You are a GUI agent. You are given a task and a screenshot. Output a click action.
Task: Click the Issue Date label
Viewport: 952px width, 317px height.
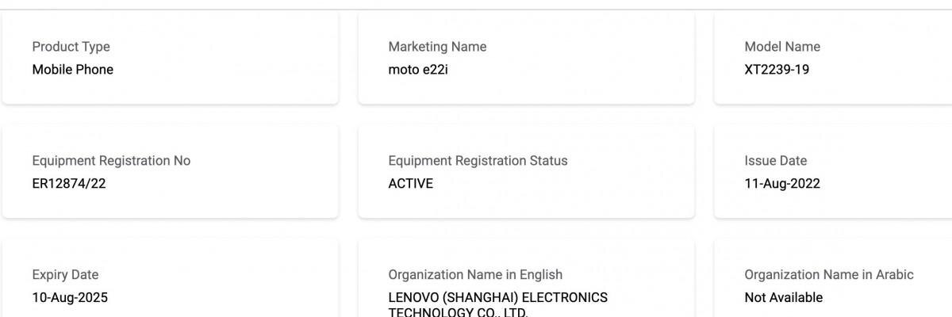coord(775,161)
